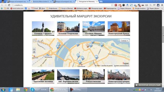Close the Экскурсии по Нижнему tab

click(x=97, y=2)
